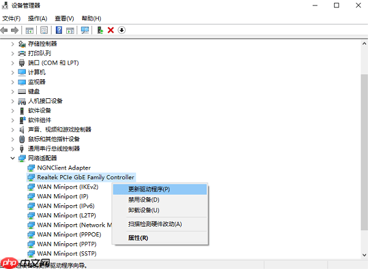
Task: Select the NGNClient Adapter device
Action: pyautogui.click(x=64, y=168)
